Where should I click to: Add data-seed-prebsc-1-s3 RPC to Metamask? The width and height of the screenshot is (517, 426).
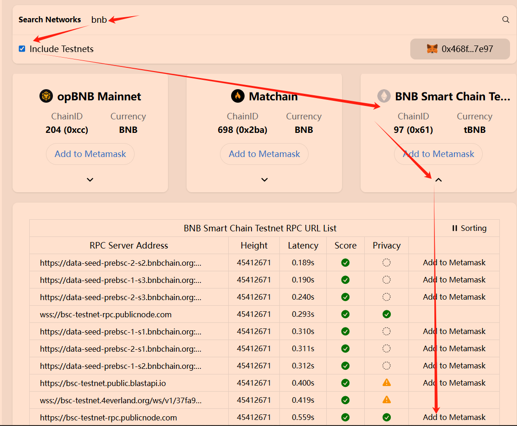point(454,280)
